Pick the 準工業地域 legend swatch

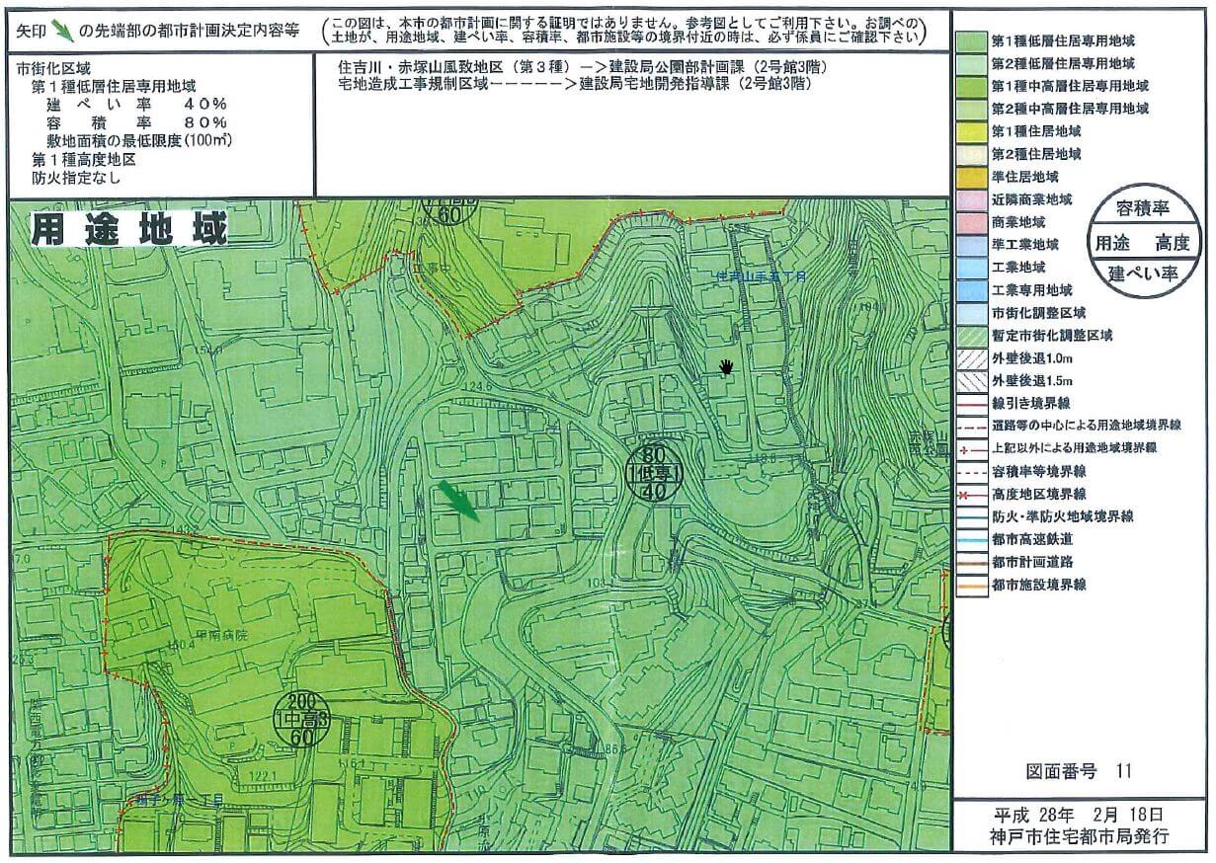click(x=970, y=245)
